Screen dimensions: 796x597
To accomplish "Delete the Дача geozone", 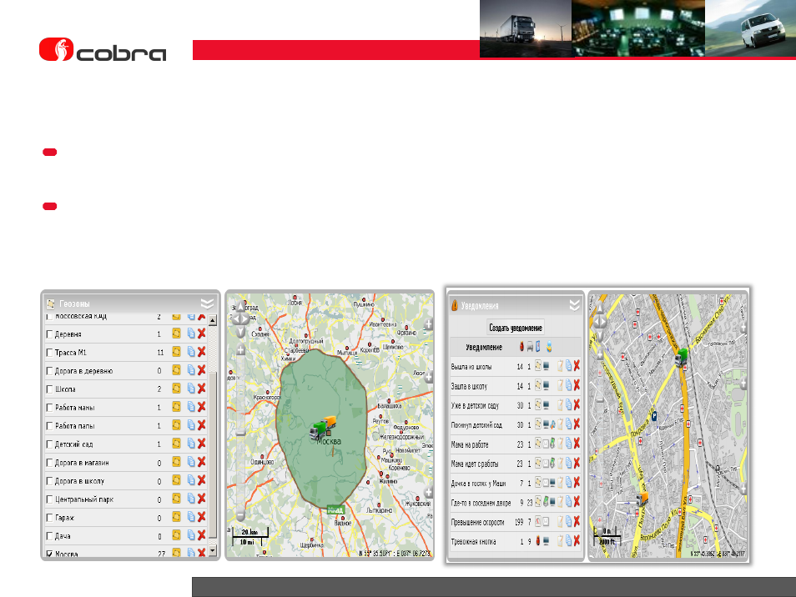I will [x=202, y=534].
